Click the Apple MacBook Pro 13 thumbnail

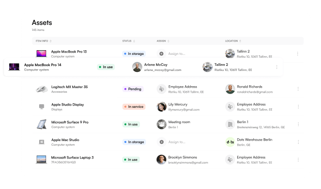point(41,53)
